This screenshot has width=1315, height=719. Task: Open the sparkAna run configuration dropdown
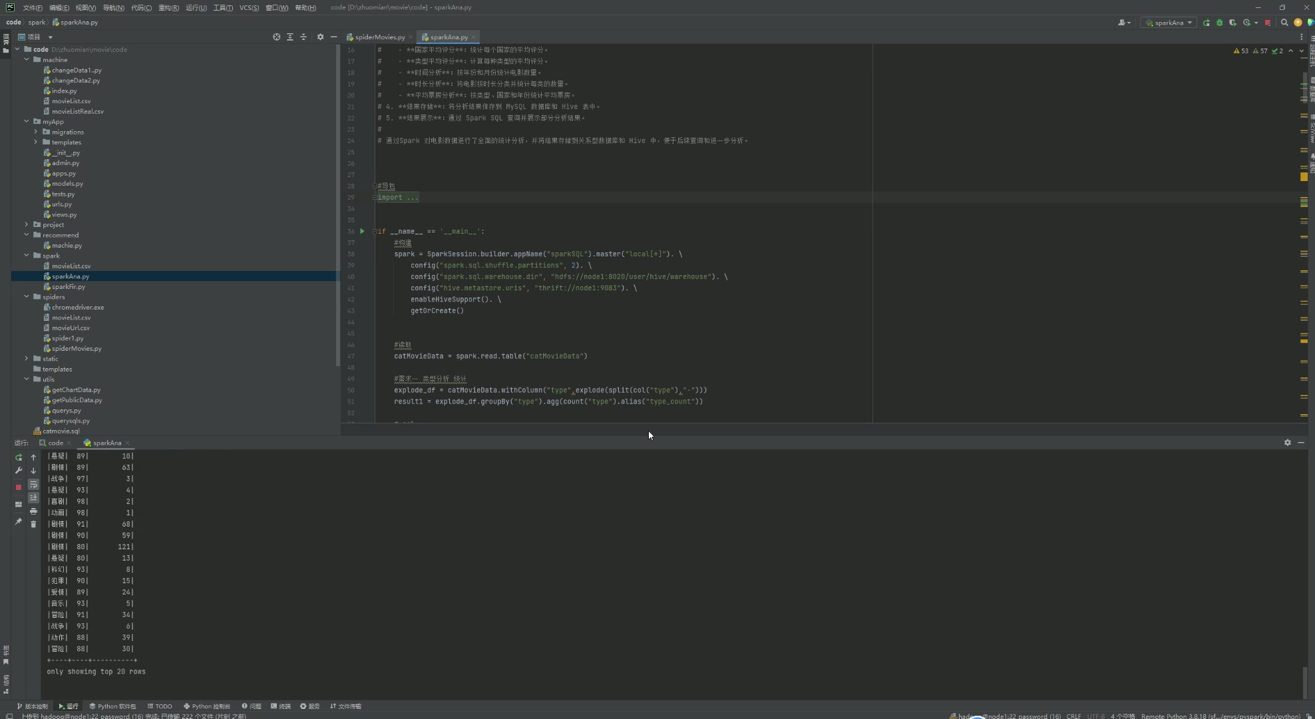[x=1169, y=23]
